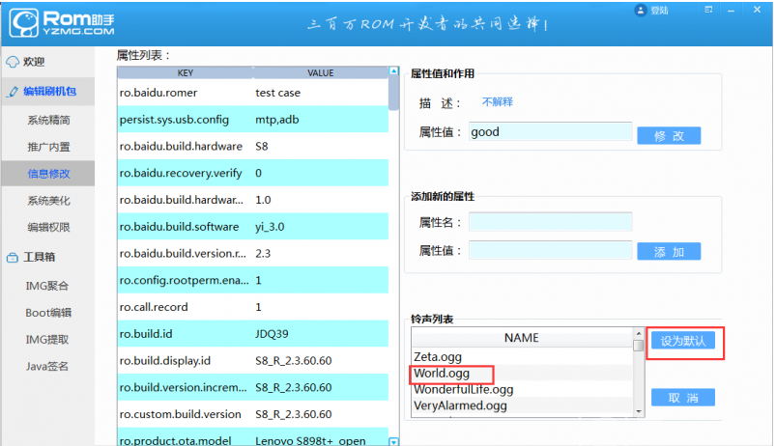
Task: Click the 取消 button
Action: tap(682, 398)
